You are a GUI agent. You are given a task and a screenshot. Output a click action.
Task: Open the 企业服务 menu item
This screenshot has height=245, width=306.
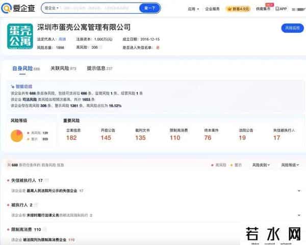212,9
